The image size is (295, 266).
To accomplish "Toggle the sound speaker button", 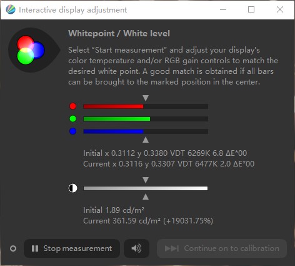I will pyautogui.click(x=136, y=248).
